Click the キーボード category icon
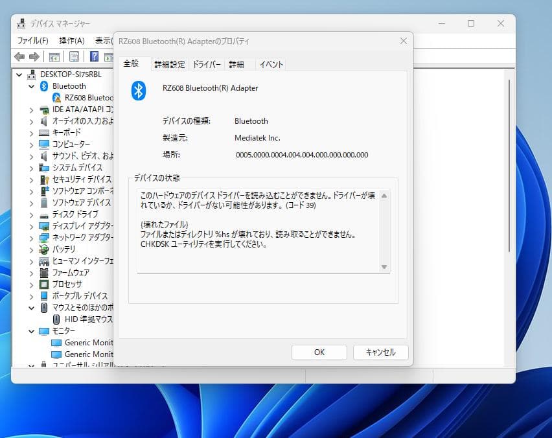Screen dimensions: 552x438 (x=43, y=132)
